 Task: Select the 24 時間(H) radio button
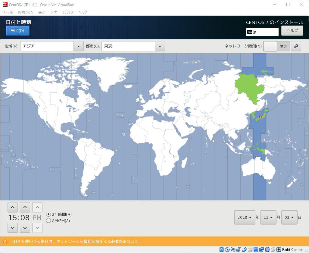click(x=48, y=214)
